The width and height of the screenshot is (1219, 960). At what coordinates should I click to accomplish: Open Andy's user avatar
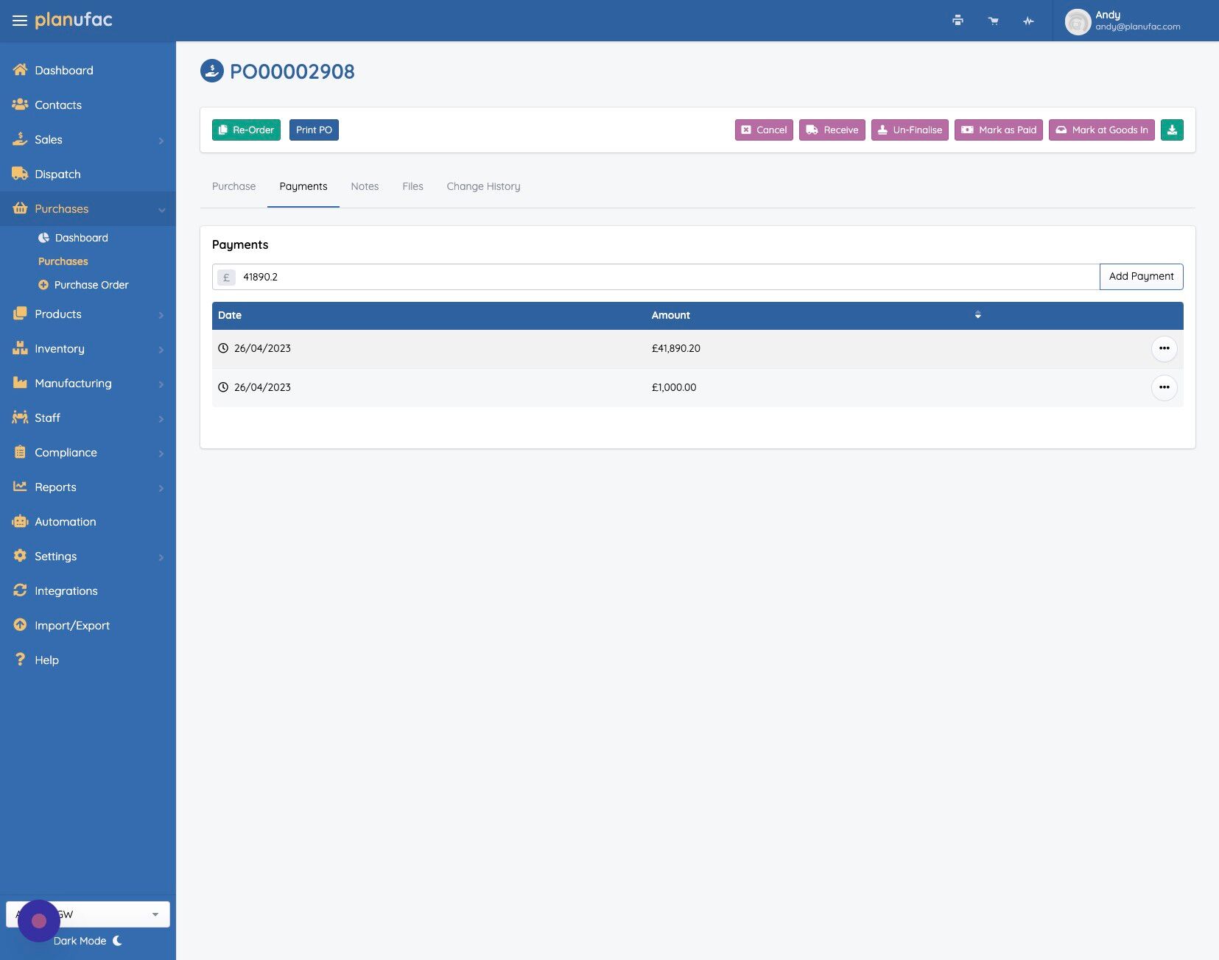[1078, 21]
